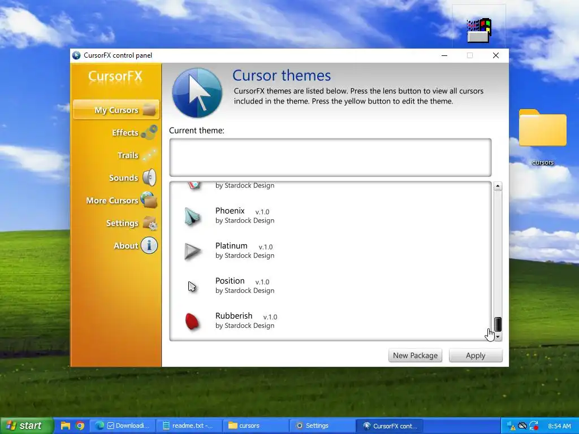Image resolution: width=579 pixels, height=434 pixels.
Task: Minimize the CursorFX control panel window
Action: (444, 55)
